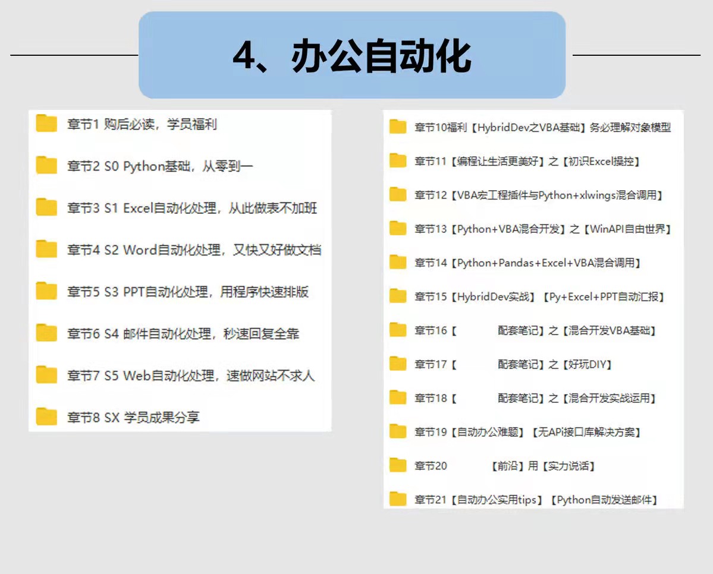Screen dimensions: 713x574
Task: Open 章节12 VBA宏工程插件与Python+xlwings folder name
Action: click(x=539, y=195)
